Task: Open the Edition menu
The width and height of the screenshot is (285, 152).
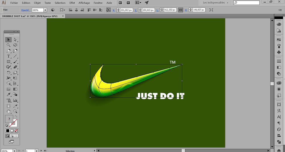Action: (26, 3)
